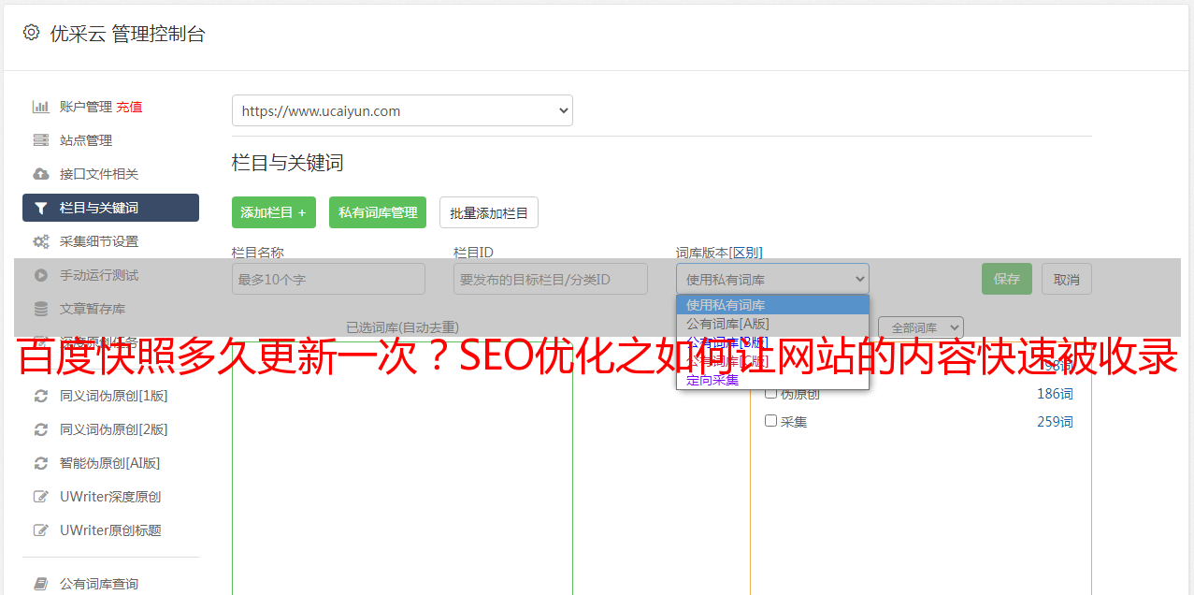Click the 优采云 管理控制台 header title
Viewport: 1194px width, 595px height.
(127, 34)
